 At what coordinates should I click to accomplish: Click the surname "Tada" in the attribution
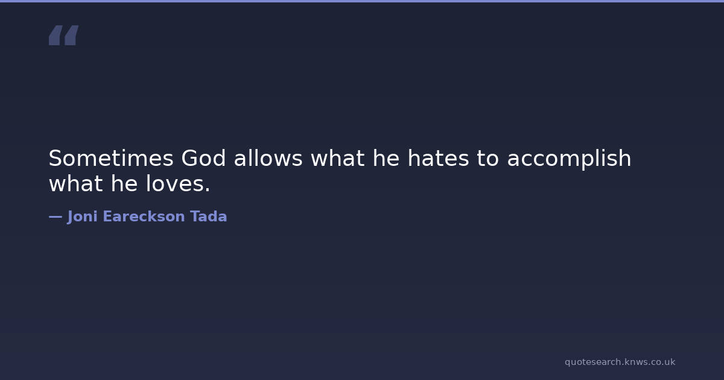(209, 217)
